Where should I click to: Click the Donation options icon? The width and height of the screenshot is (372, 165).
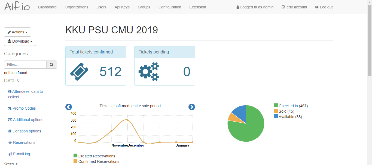pyautogui.click(x=10, y=131)
